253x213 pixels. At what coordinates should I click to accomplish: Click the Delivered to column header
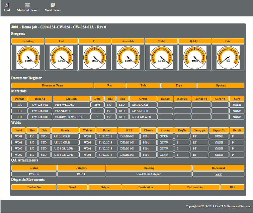tap(195, 187)
